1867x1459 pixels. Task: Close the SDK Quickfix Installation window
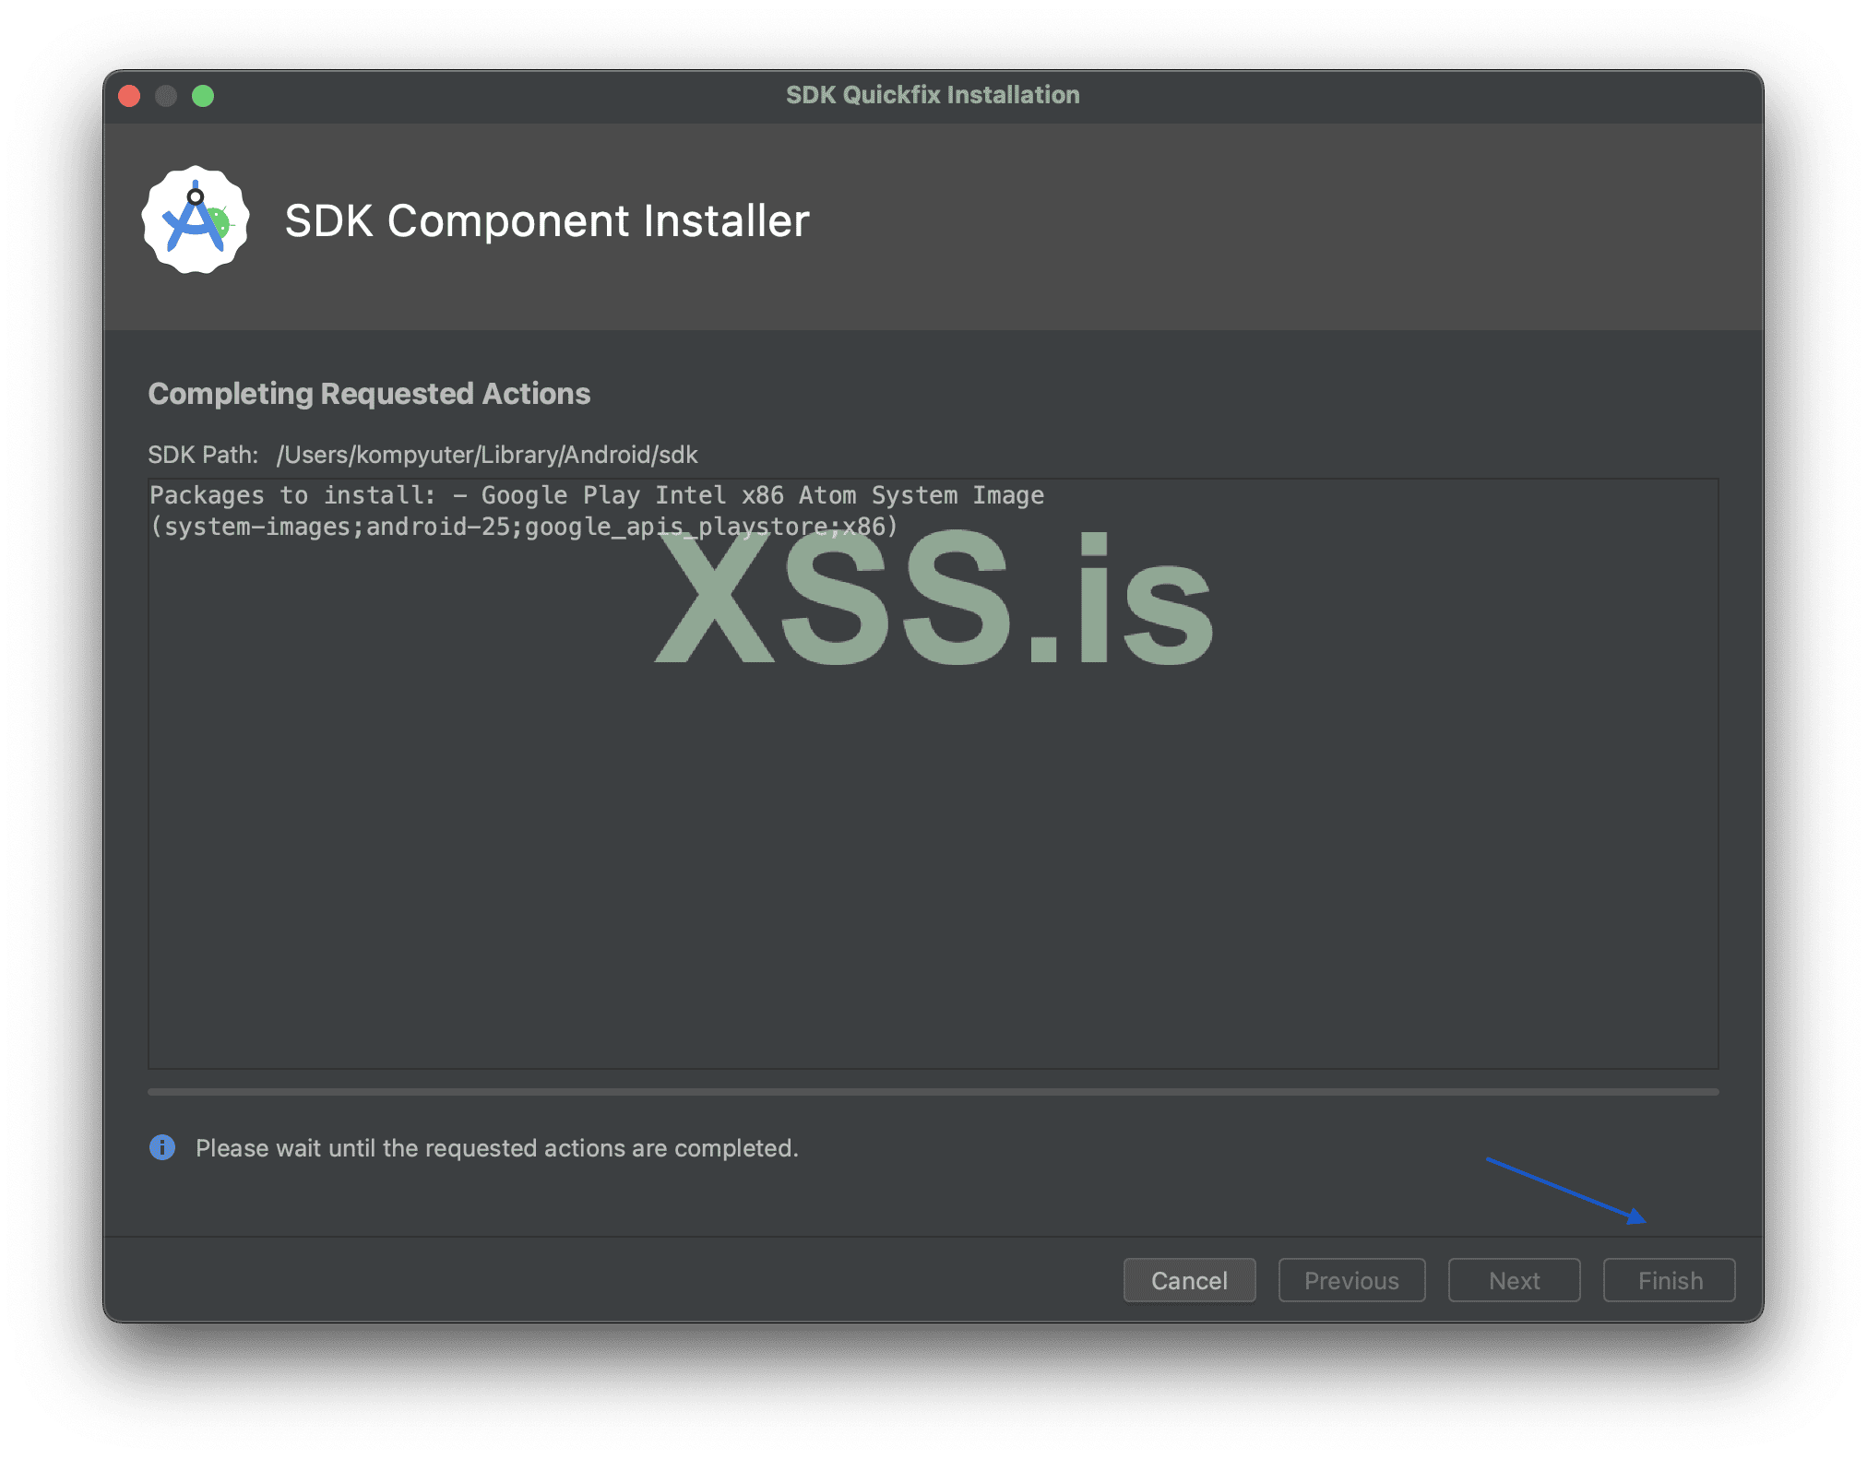[x=130, y=96]
